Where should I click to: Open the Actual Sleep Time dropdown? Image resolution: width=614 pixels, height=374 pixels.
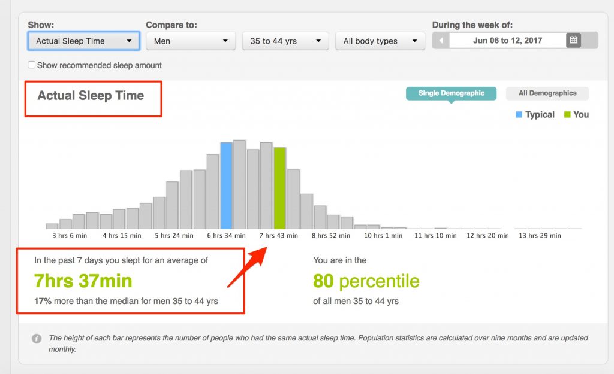pyautogui.click(x=83, y=41)
